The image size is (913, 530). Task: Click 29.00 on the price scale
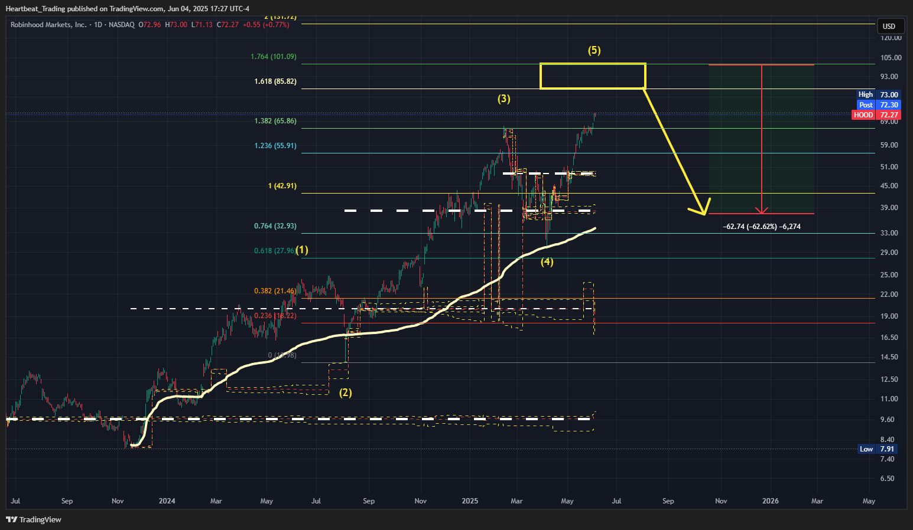click(889, 253)
